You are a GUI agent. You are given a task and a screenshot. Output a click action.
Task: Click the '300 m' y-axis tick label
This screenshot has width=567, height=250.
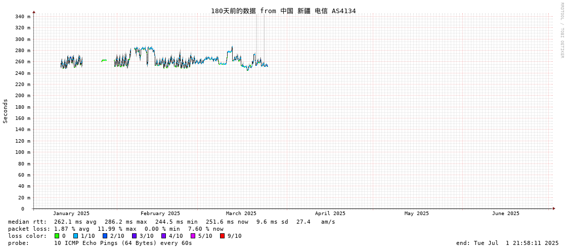tap(23, 39)
